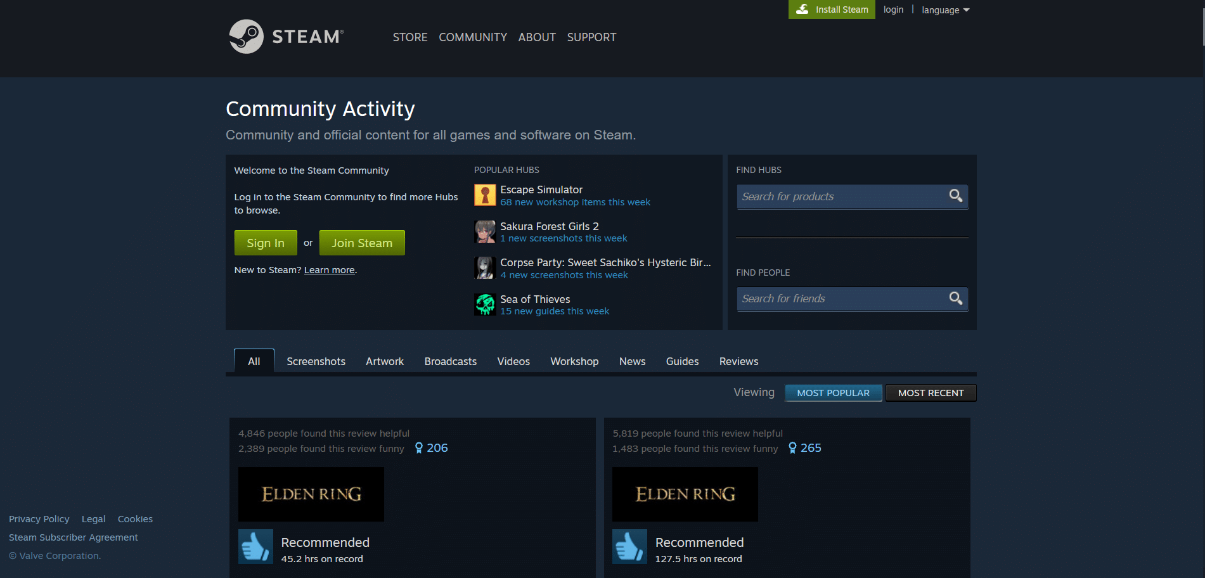Focus the Search for friends field
This screenshot has height=578, width=1205.
[852, 299]
